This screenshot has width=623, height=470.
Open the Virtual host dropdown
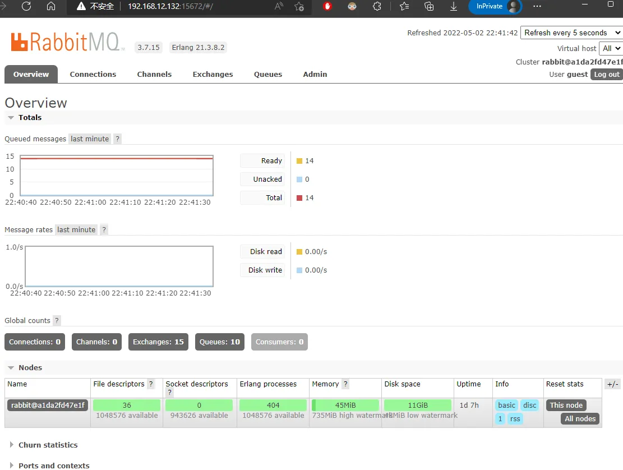point(610,49)
